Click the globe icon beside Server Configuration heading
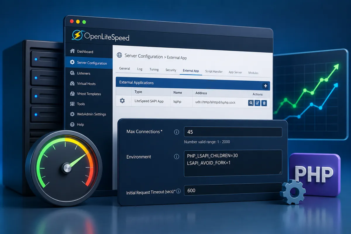The width and height of the screenshot is (351, 234). (x=119, y=55)
